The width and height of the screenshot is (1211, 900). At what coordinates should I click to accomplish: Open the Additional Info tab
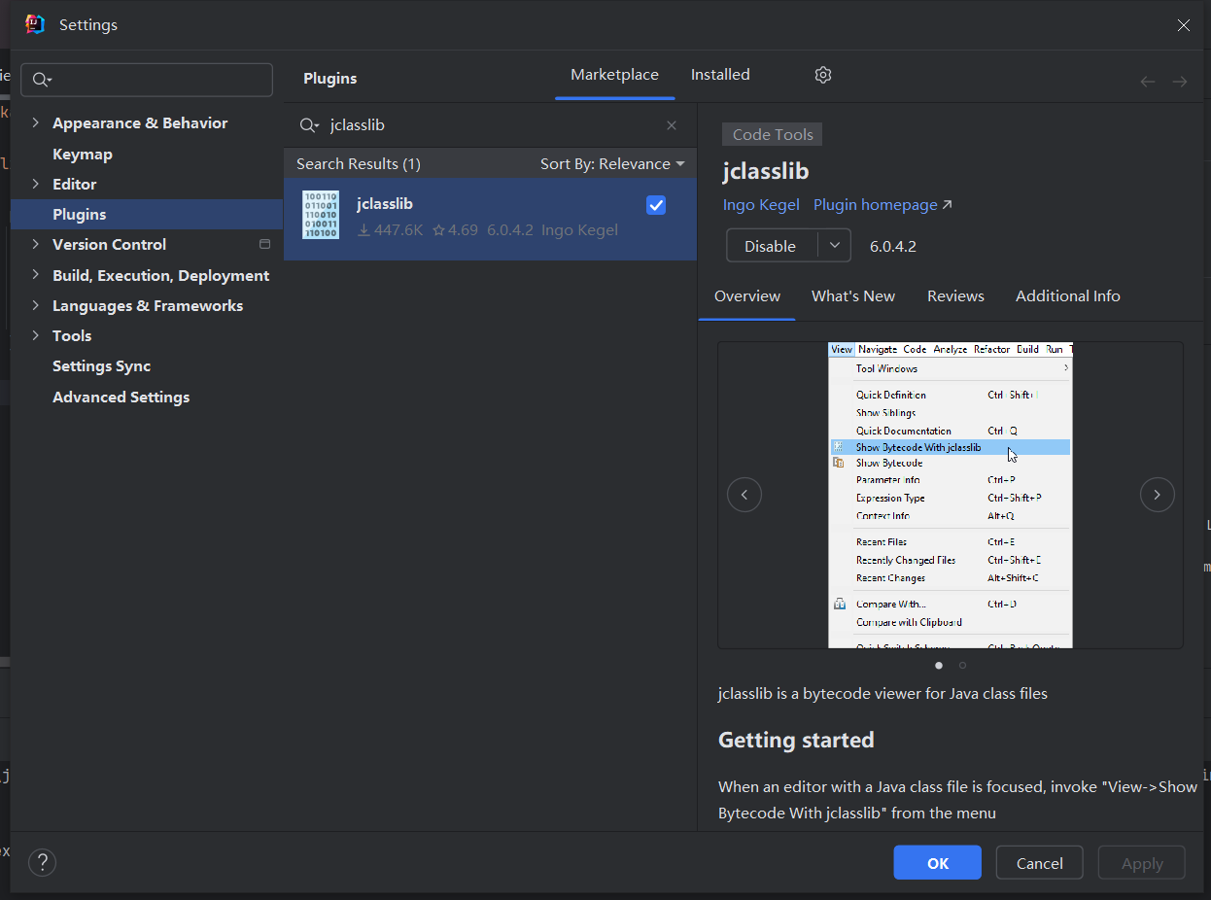pyautogui.click(x=1068, y=296)
